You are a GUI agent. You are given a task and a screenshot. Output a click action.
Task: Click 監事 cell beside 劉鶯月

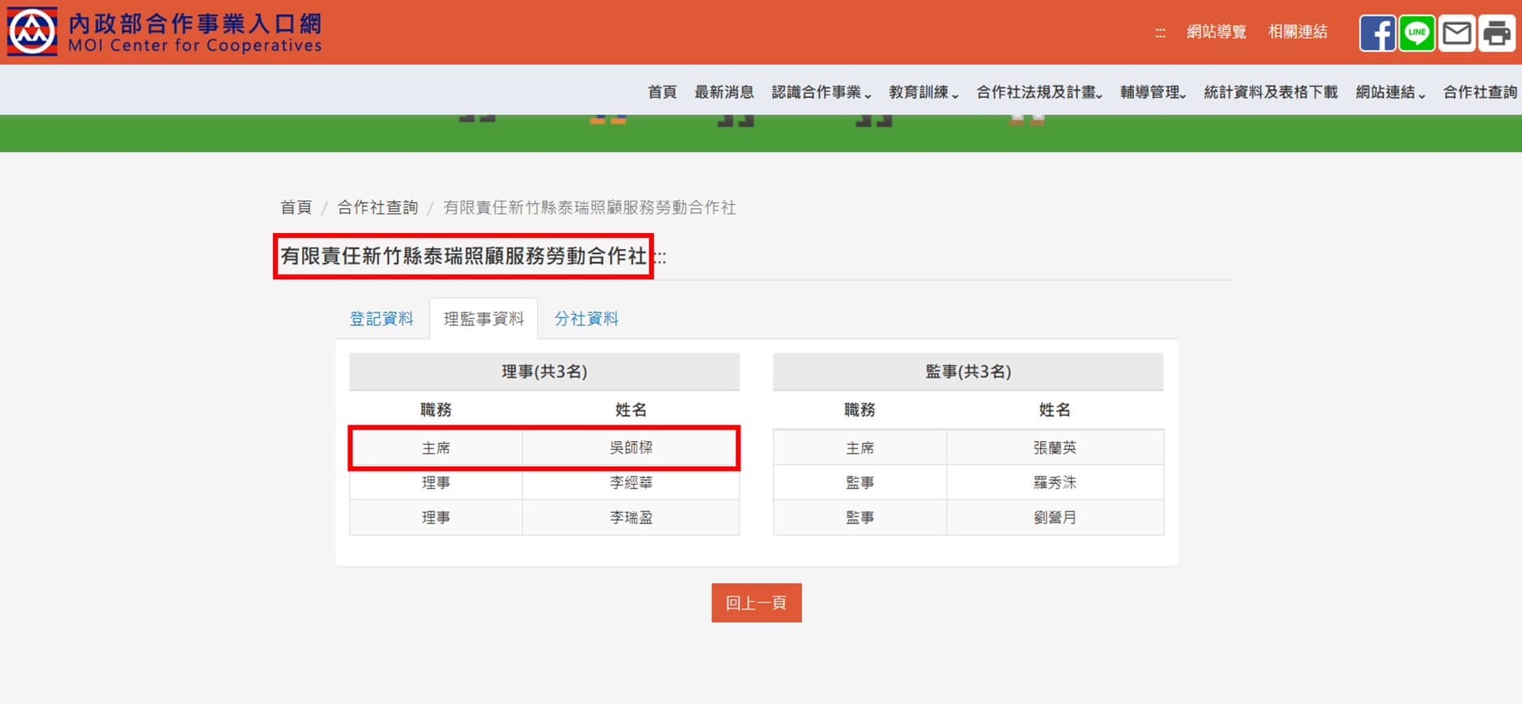(860, 517)
